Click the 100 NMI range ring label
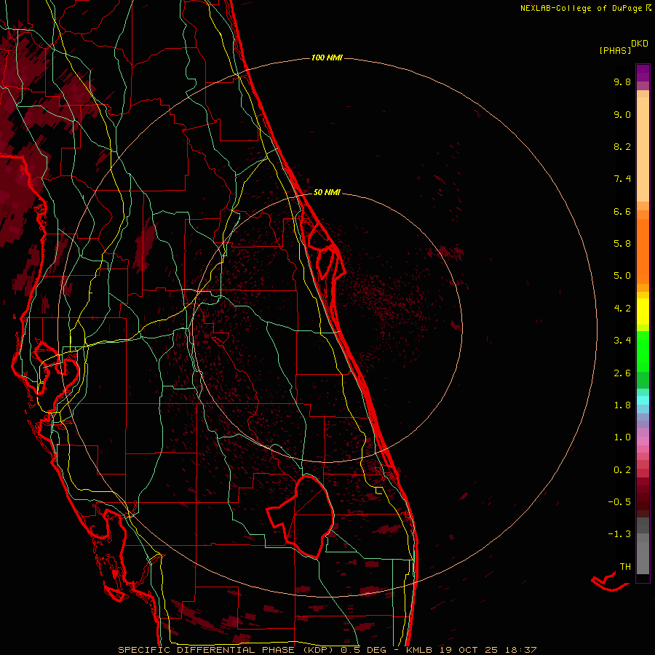This screenshot has height=655, width=655. (x=327, y=57)
